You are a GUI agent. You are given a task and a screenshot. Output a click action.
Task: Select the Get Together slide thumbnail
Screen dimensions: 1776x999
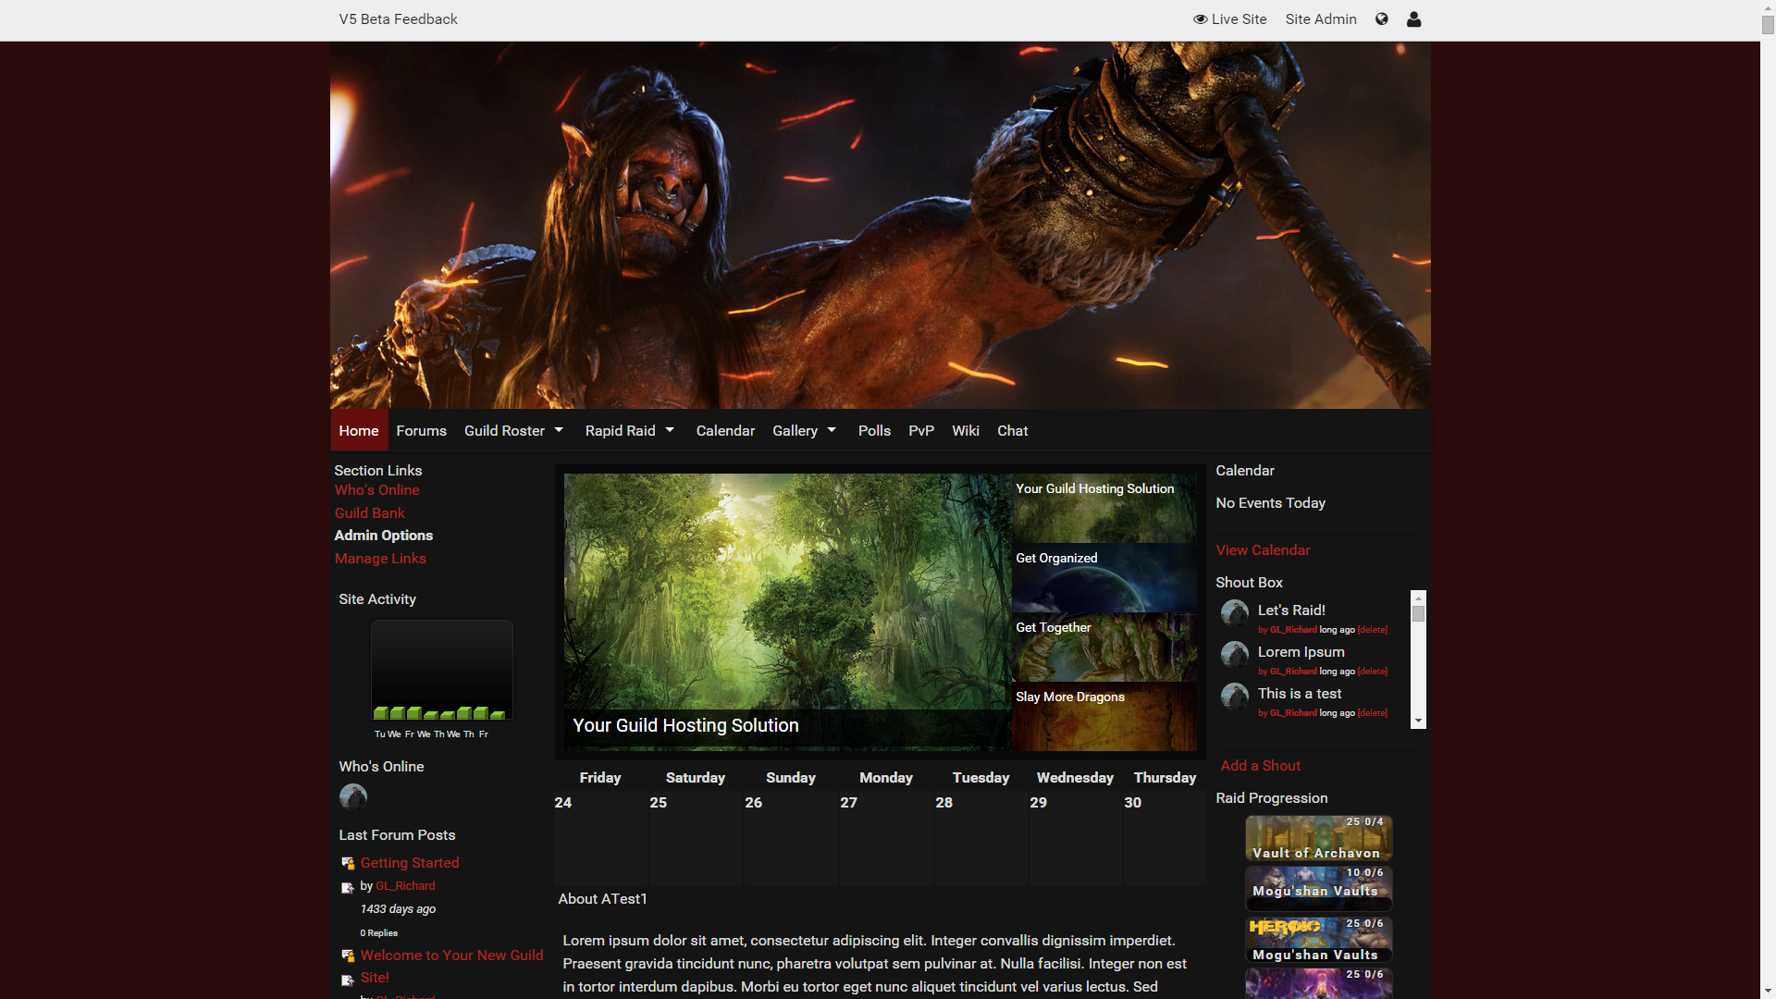click(1104, 647)
